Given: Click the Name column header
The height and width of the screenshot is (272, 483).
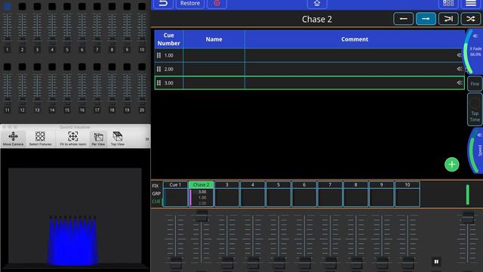Looking at the screenshot, I should point(214,39).
